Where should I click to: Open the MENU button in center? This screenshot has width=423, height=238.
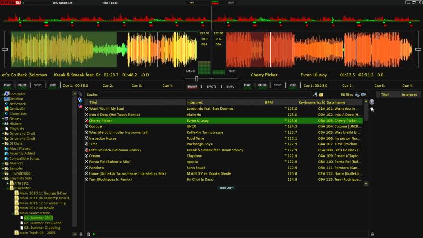click(x=190, y=71)
